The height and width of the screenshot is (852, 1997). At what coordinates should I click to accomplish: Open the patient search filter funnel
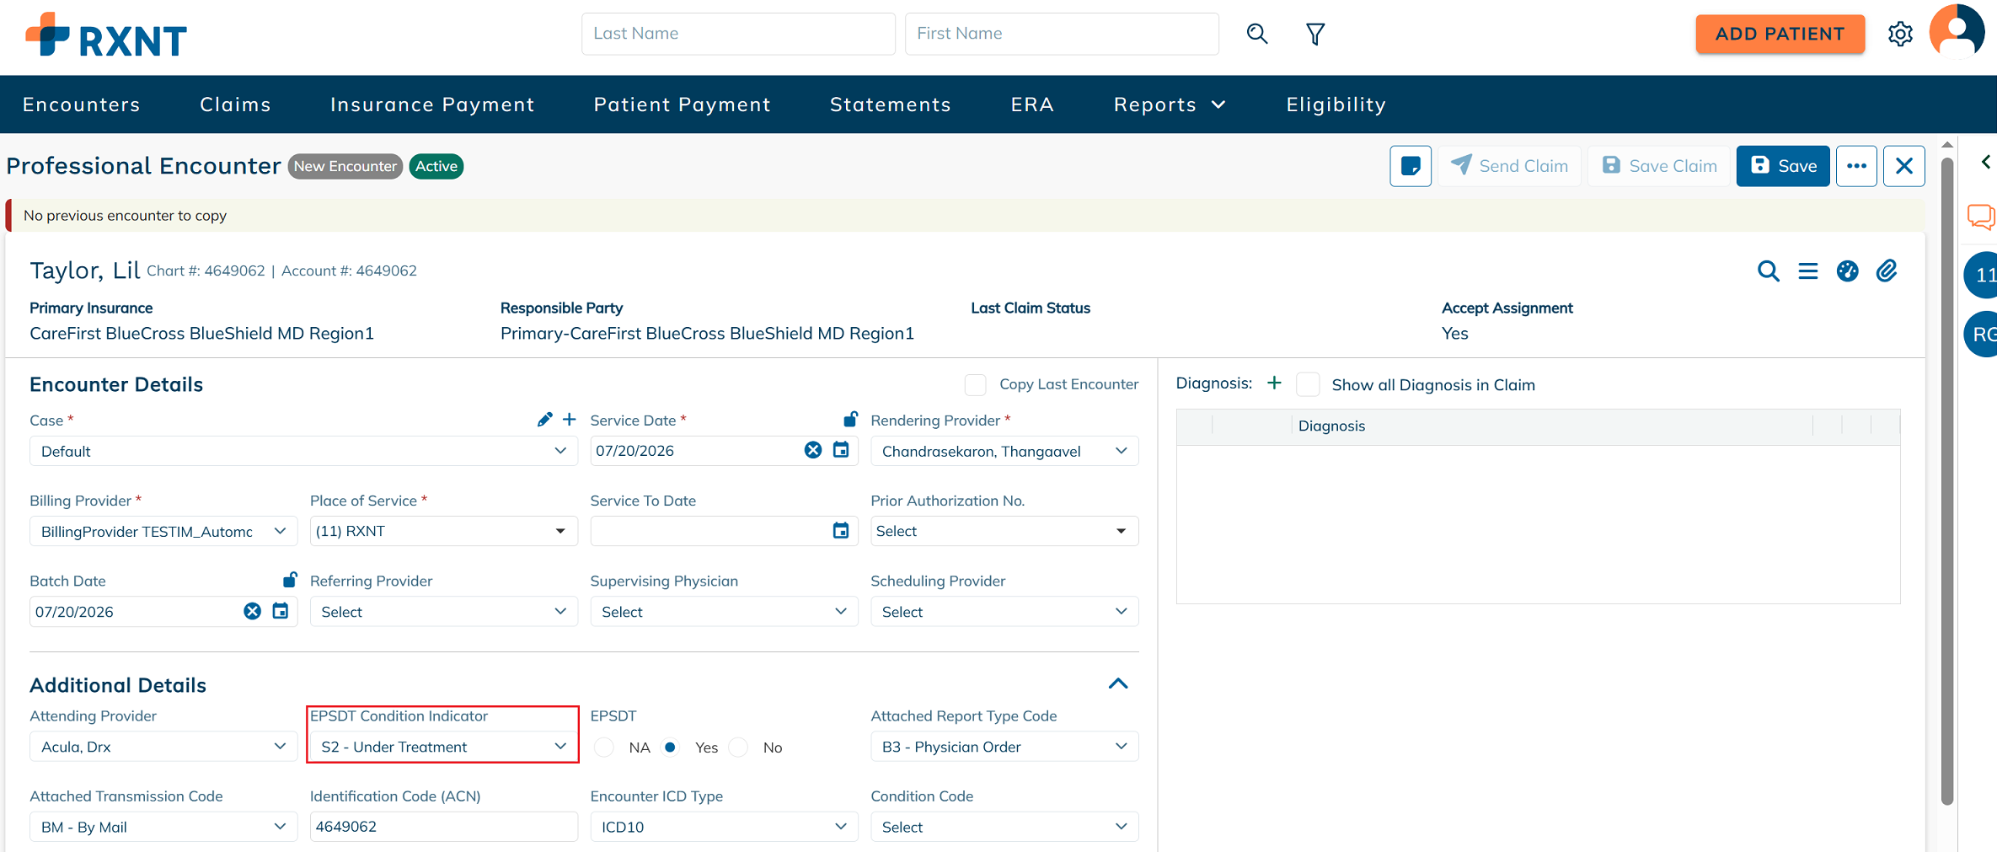(1314, 34)
